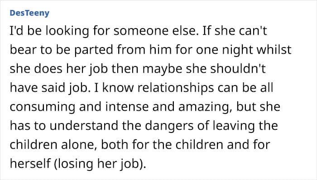Click the word "parted" in the second line
Screen dimensions: 317x180
point(94,50)
